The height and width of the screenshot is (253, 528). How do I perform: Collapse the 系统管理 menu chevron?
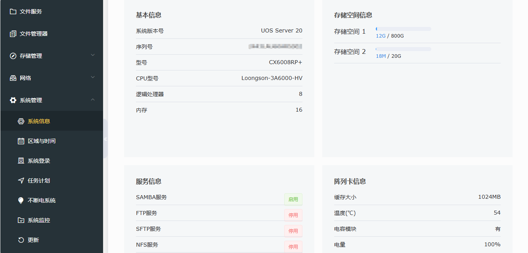tap(93, 100)
